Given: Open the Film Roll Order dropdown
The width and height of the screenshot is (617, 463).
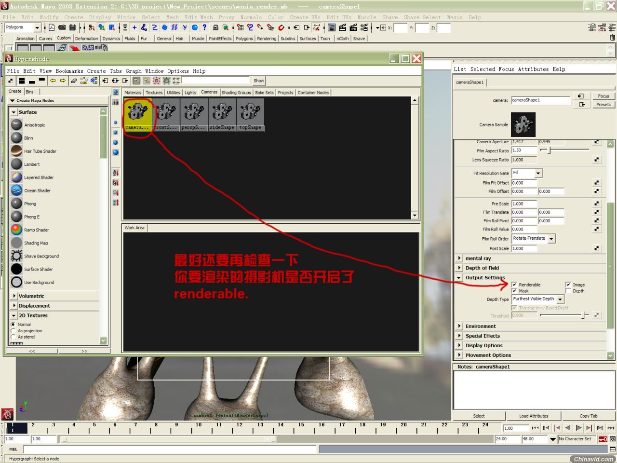Looking at the screenshot, I should (533, 238).
